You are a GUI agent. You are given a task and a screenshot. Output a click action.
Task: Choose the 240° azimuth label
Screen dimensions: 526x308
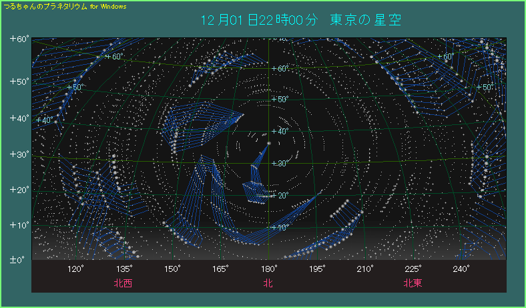[x=461, y=269]
